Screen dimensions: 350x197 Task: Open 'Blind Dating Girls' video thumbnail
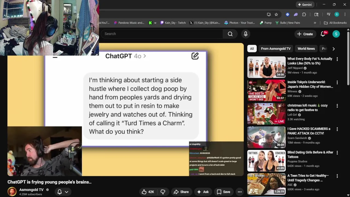tap(266, 161)
